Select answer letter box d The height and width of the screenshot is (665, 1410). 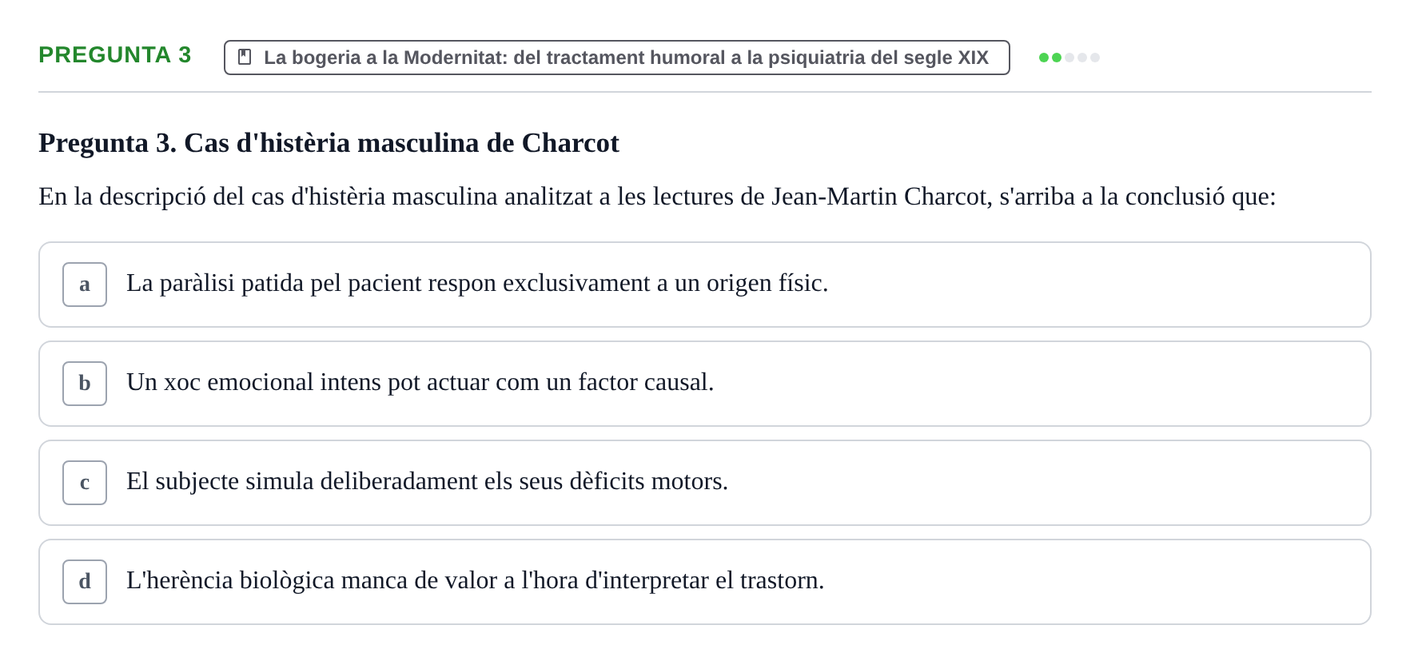[x=85, y=582]
